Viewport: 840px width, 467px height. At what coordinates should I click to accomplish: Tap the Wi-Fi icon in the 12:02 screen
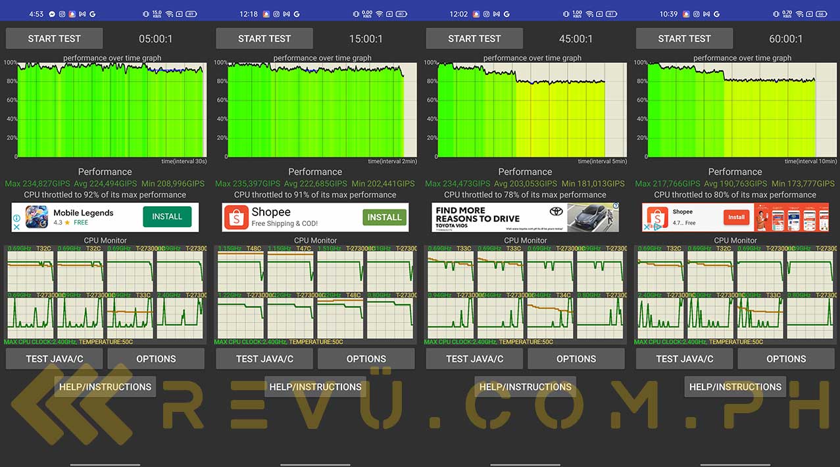pyautogui.click(x=589, y=14)
